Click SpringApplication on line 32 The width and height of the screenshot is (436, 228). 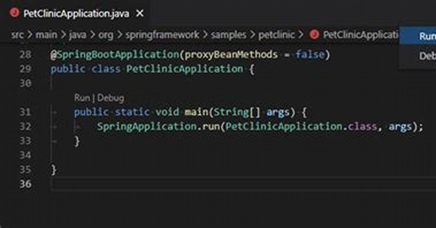tap(146, 127)
